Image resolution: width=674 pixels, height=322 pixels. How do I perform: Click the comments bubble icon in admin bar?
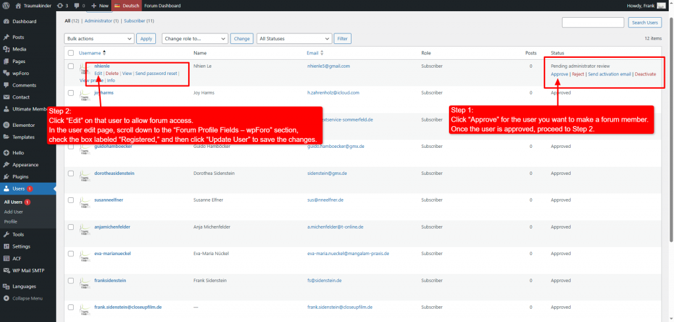[78, 5]
